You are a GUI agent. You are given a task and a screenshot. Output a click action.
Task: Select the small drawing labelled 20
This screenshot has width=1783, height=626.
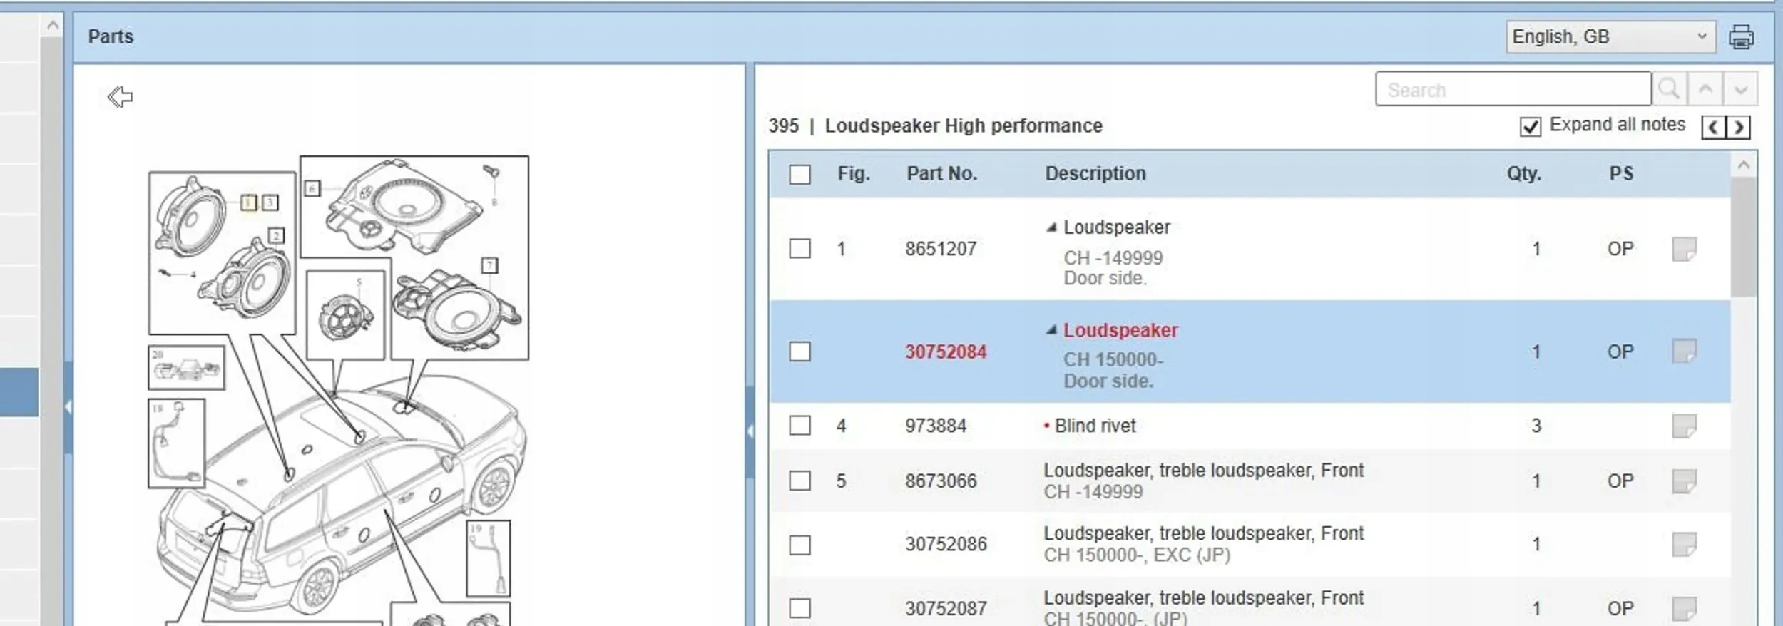(x=186, y=368)
